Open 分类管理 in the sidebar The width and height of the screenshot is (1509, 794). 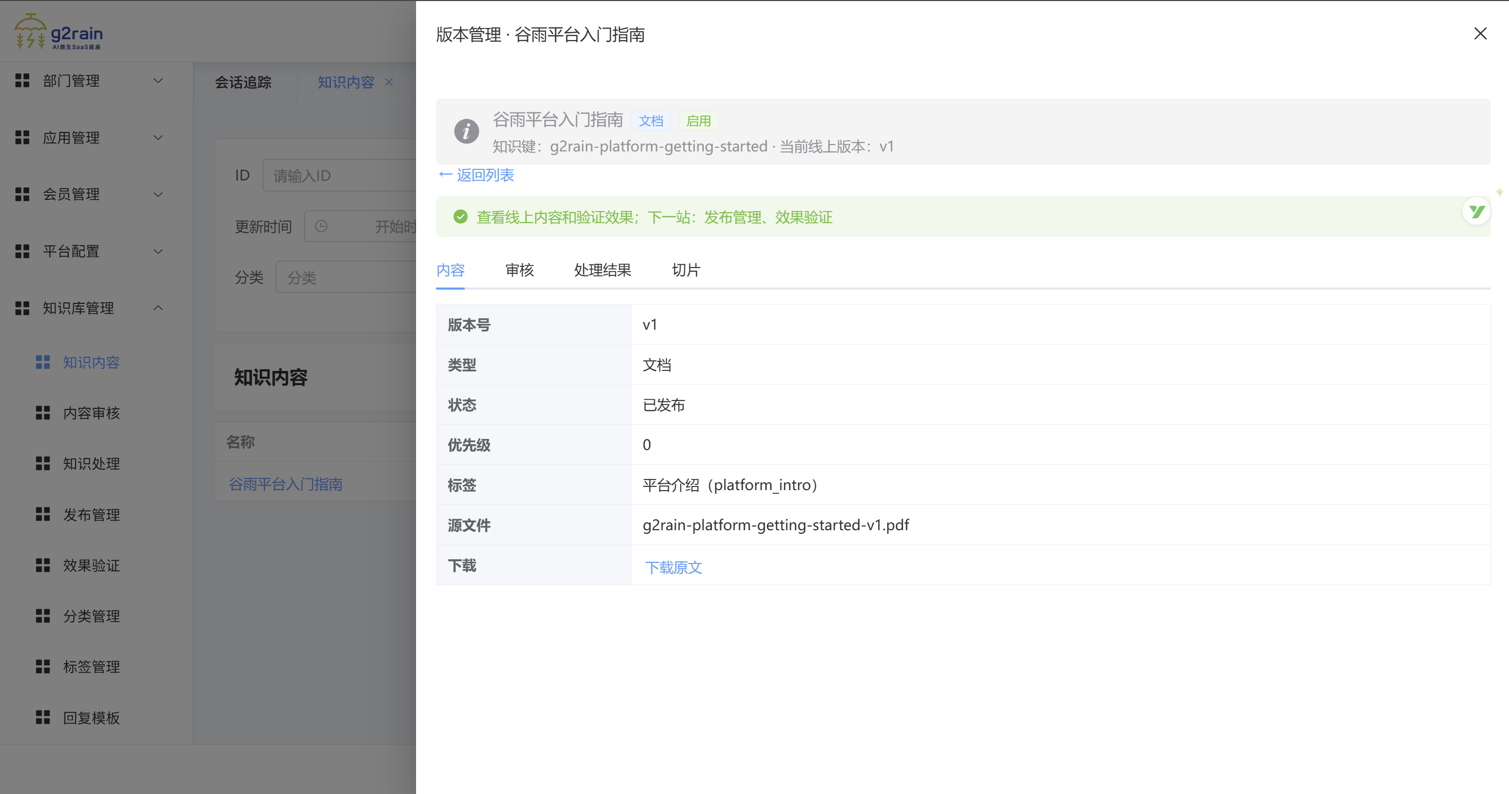click(91, 616)
